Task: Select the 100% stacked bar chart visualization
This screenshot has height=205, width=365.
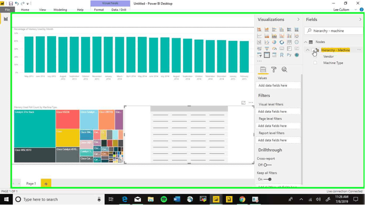Action: click(289, 29)
